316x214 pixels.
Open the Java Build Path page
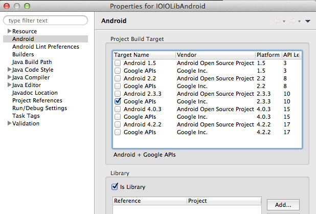(32, 62)
